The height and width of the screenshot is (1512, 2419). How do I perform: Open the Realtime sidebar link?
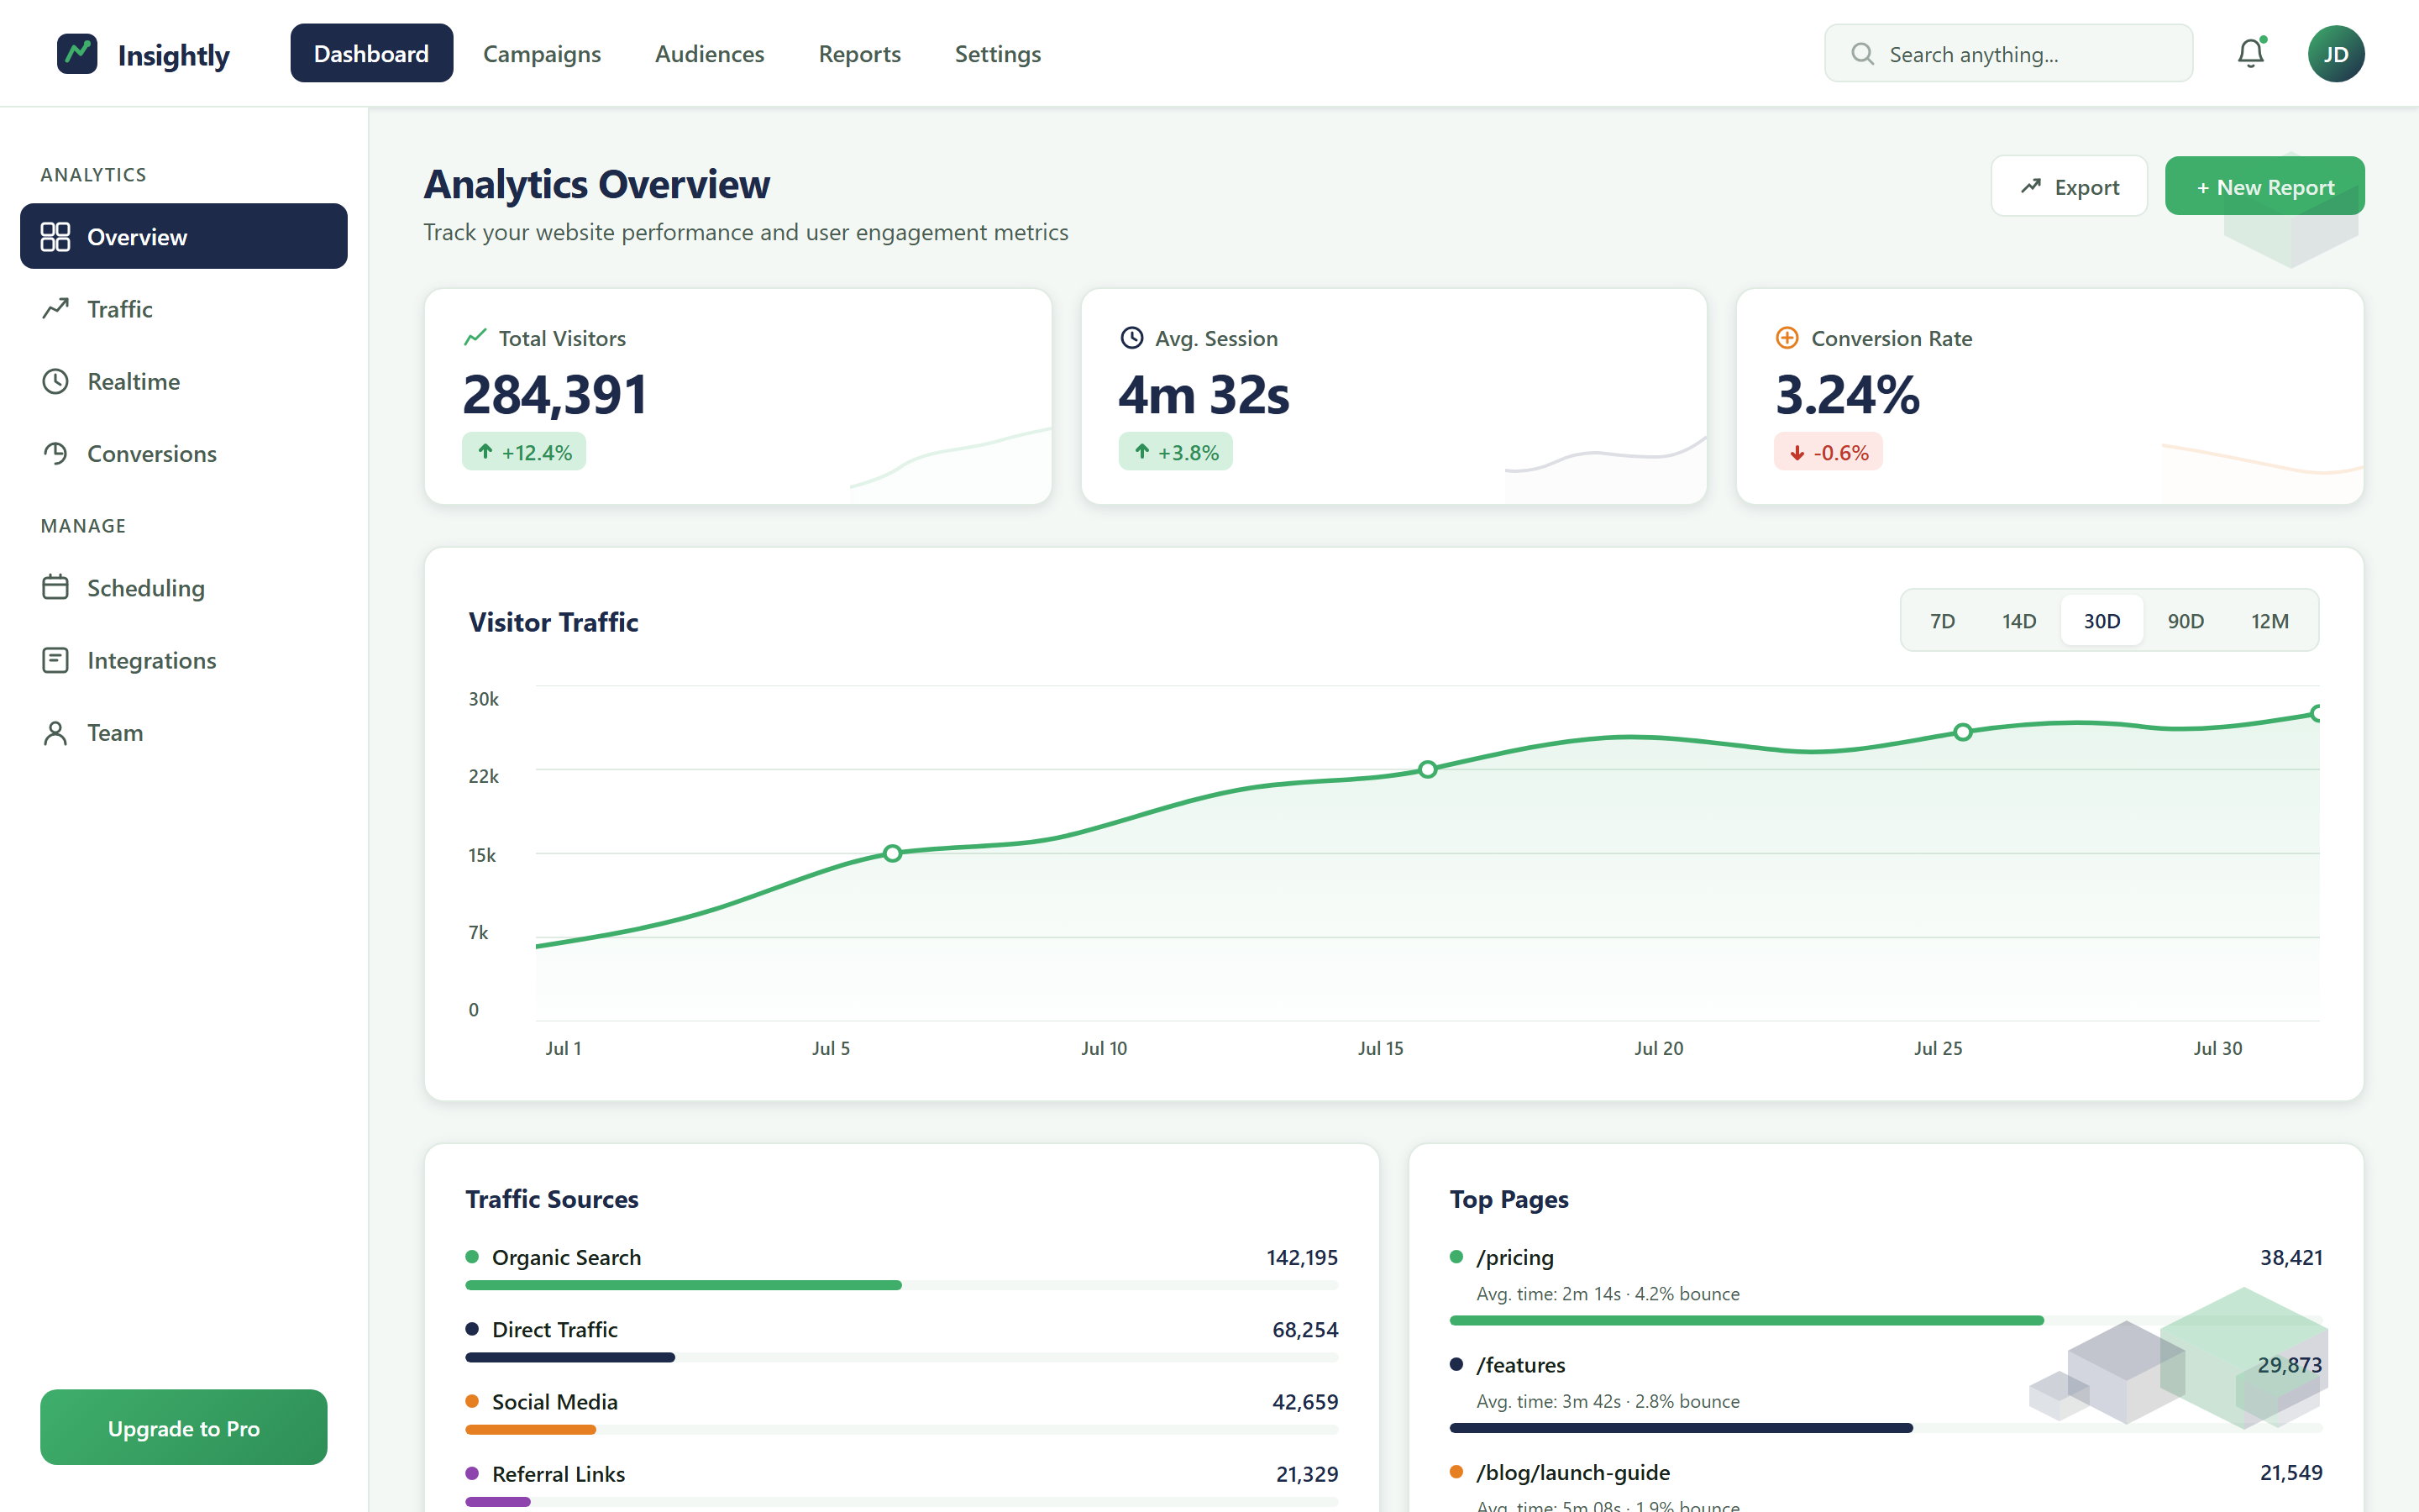[x=184, y=381]
